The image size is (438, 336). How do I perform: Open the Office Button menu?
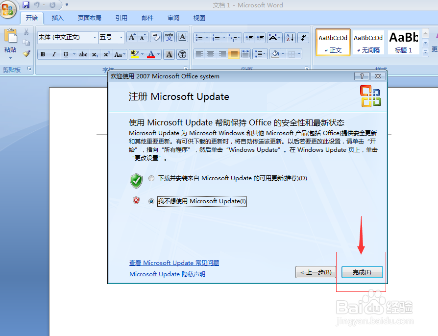point(8,9)
